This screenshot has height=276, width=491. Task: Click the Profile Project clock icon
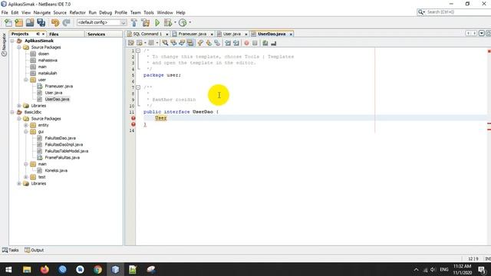tap(183, 22)
